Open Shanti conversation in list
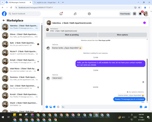 tap(20, 104)
